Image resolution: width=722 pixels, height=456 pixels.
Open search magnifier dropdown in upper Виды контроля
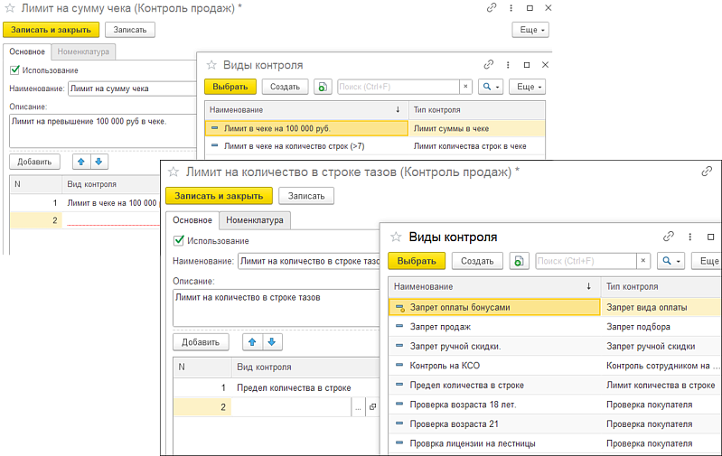click(491, 87)
